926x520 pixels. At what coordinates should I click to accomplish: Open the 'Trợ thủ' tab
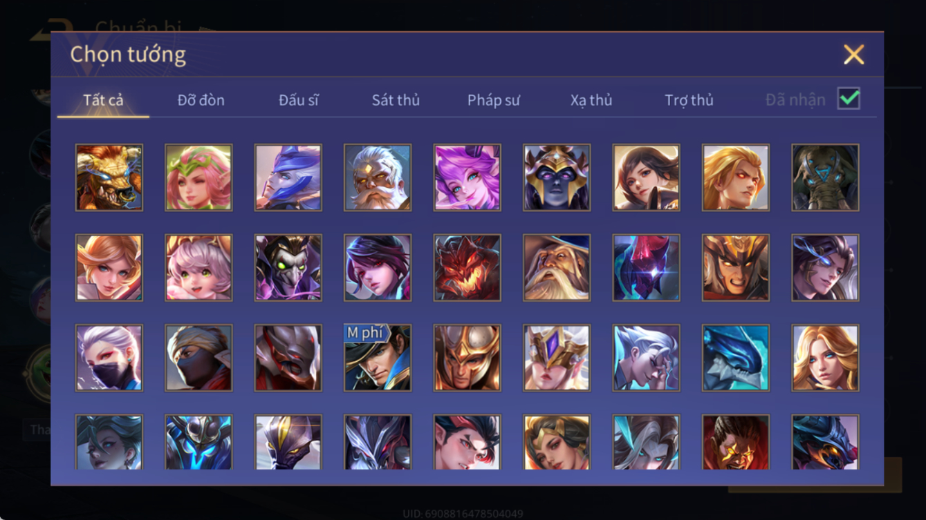689,100
